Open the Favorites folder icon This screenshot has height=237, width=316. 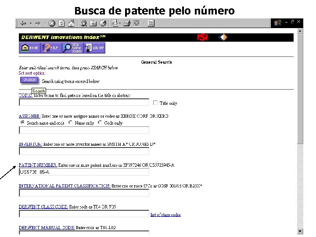click(x=93, y=23)
